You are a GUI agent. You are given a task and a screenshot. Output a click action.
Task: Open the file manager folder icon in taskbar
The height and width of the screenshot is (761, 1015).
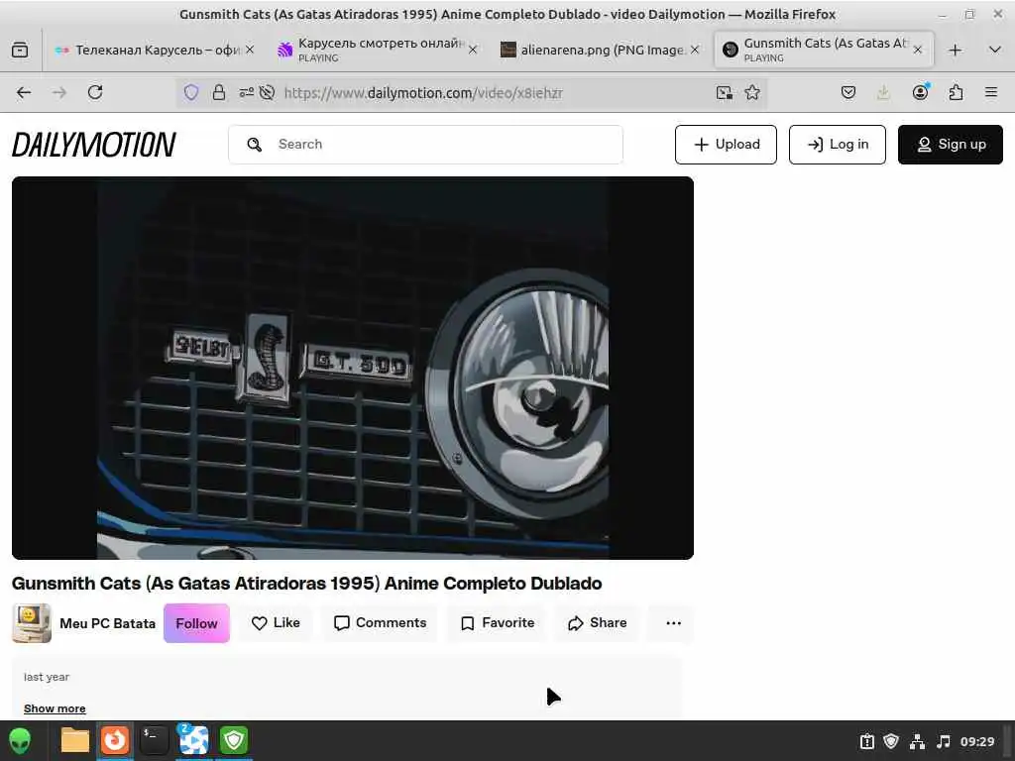(74, 740)
